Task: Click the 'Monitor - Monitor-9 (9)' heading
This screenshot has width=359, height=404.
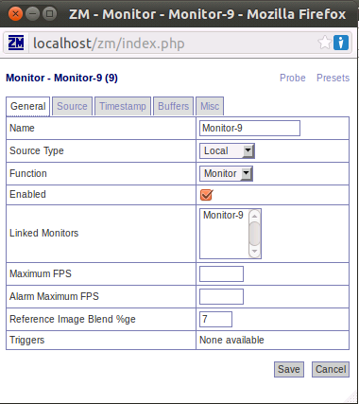Action: (x=61, y=78)
